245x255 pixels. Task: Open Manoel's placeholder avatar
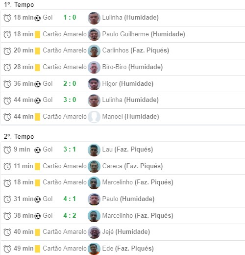tap(94, 117)
